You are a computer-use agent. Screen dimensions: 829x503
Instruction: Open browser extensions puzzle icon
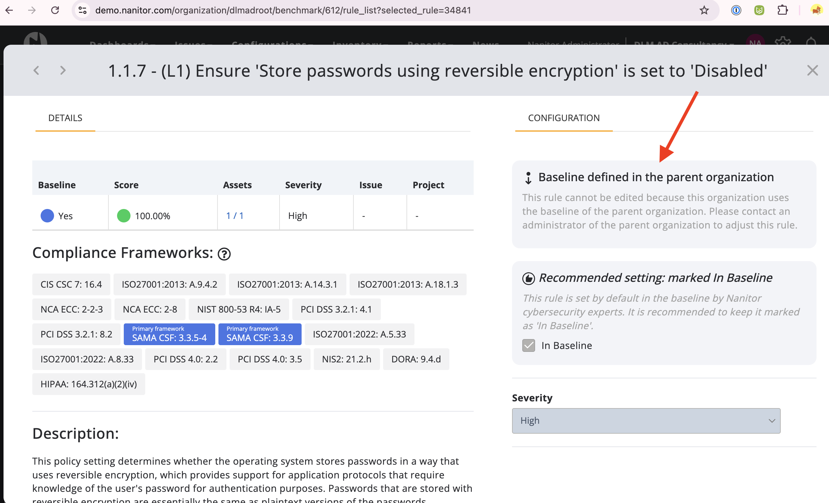[783, 11]
